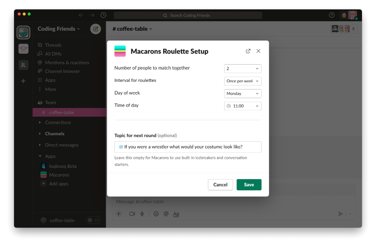Click the send message arrow icon
376x246 pixels.
[340, 213]
